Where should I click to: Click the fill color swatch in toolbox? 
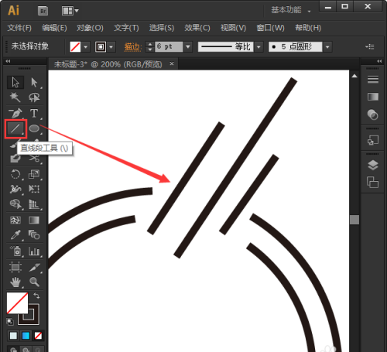[17, 302]
